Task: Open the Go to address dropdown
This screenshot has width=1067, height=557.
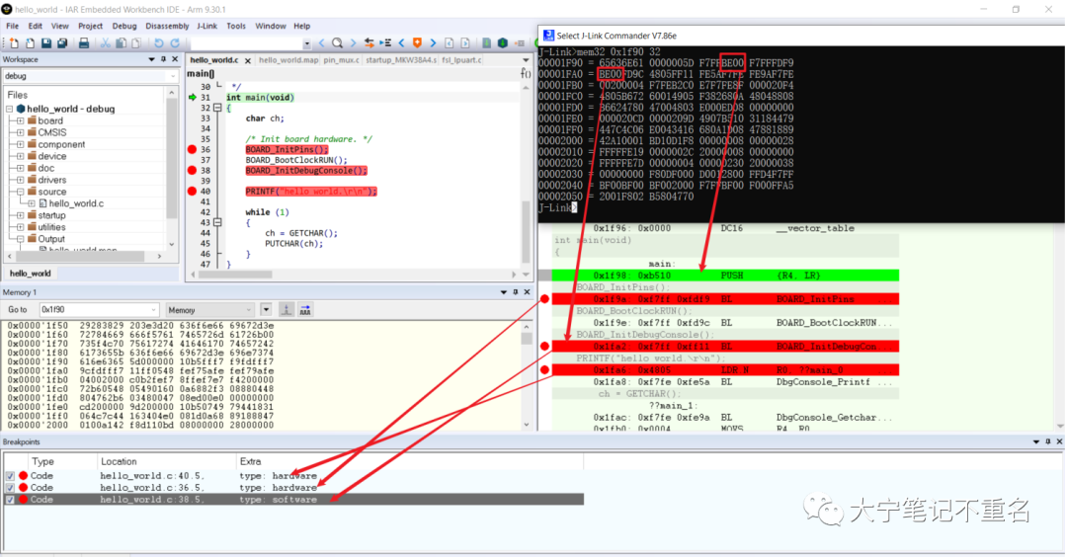Action: tap(153, 310)
